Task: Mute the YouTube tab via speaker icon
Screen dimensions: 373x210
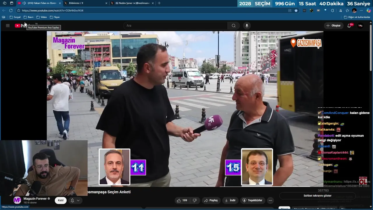Action: click(24, 3)
